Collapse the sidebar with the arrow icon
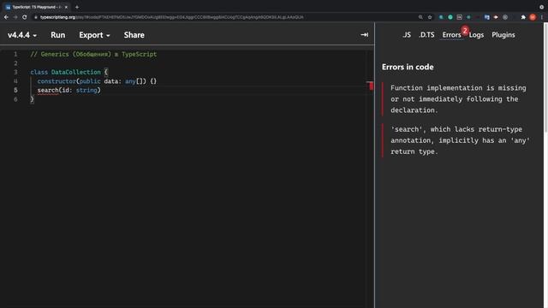 364,35
